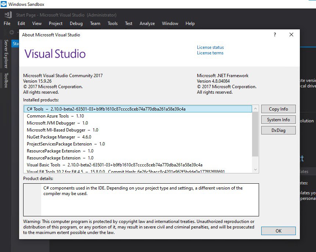Image resolution: width=316 pixels, height=252 pixels.
Task: Click the System Info button
Action: click(278, 120)
